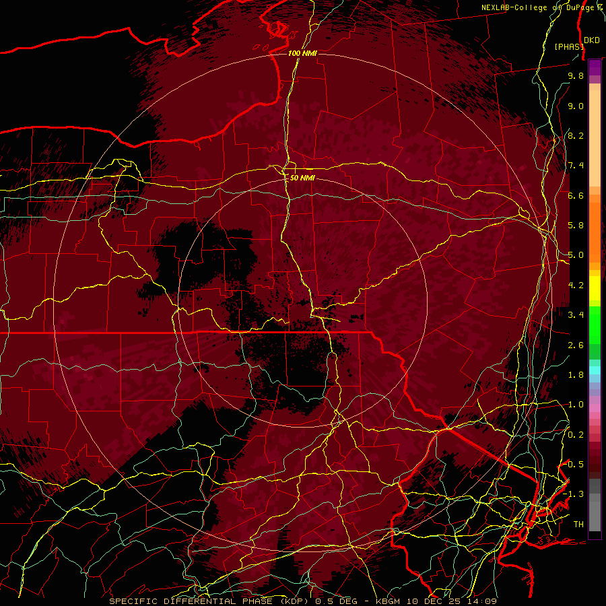Screen dimensions: 606x606
Task: Click the 8.2 legend value
Action: click(x=576, y=135)
